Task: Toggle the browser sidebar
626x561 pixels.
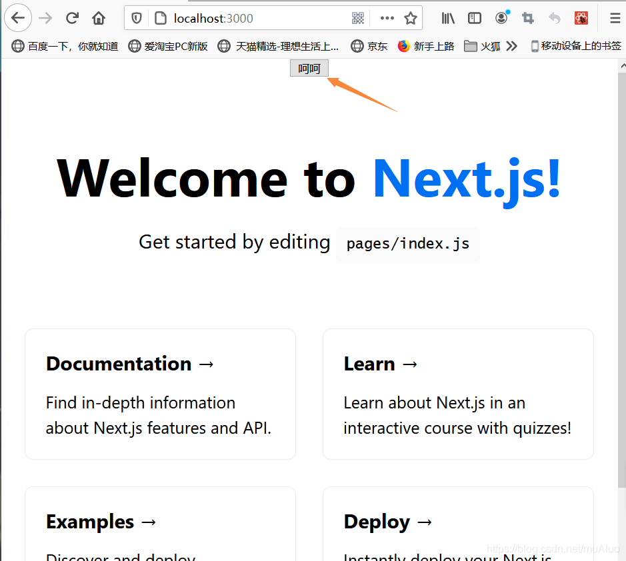Action: 474,18
